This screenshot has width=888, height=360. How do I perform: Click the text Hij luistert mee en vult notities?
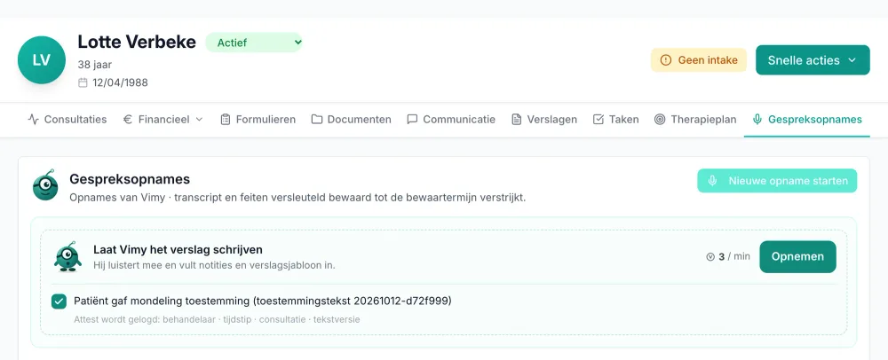[214, 265]
